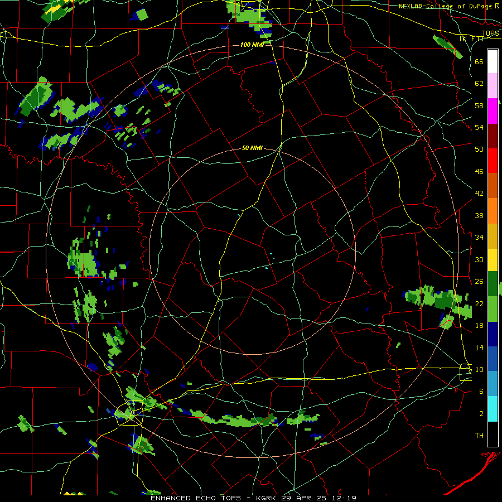Click the "ENHANCED ECHO TOPS" caption text
502x502 pixels.
[196, 498]
